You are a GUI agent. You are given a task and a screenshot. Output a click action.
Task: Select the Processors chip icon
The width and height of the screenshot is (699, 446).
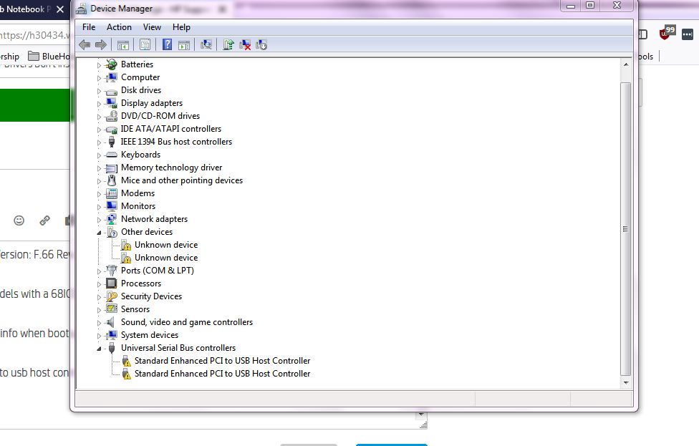click(112, 283)
